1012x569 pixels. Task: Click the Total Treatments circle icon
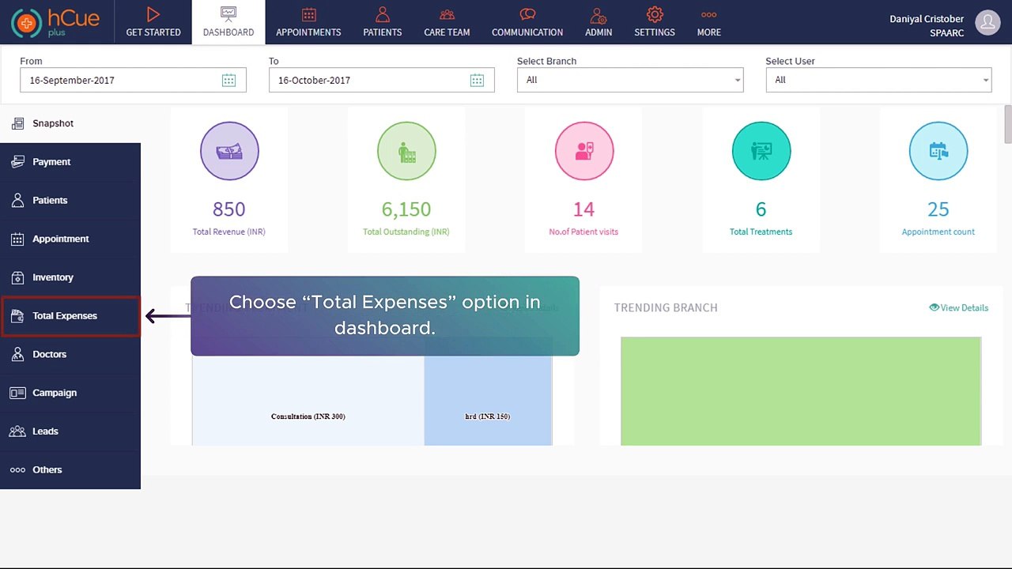pos(761,151)
